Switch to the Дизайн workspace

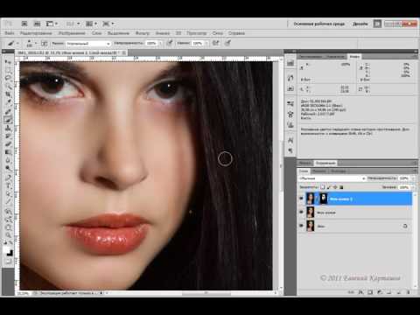(360, 24)
